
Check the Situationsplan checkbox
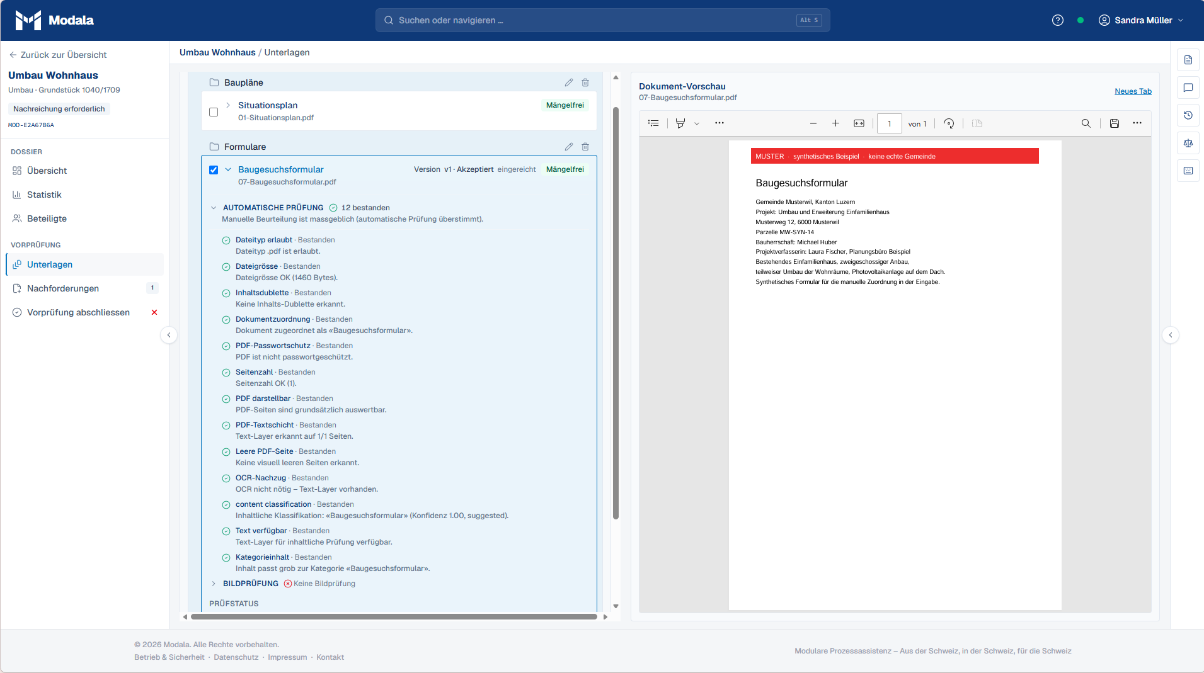(x=214, y=112)
